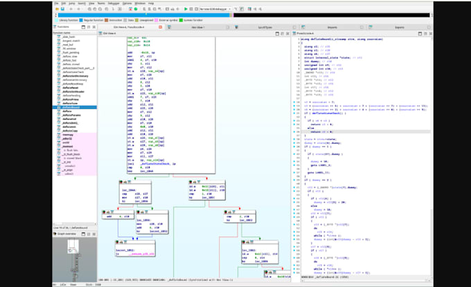Click the navigation band overview bar

tap(244, 15)
